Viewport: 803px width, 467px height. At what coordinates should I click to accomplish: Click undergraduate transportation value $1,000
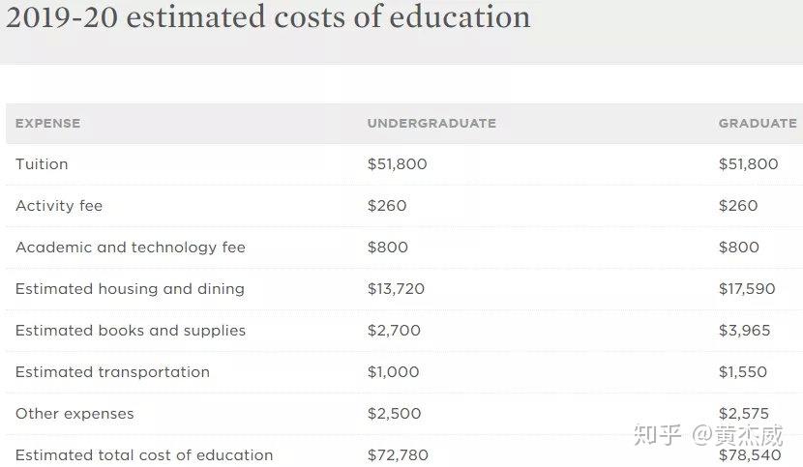(394, 372)
